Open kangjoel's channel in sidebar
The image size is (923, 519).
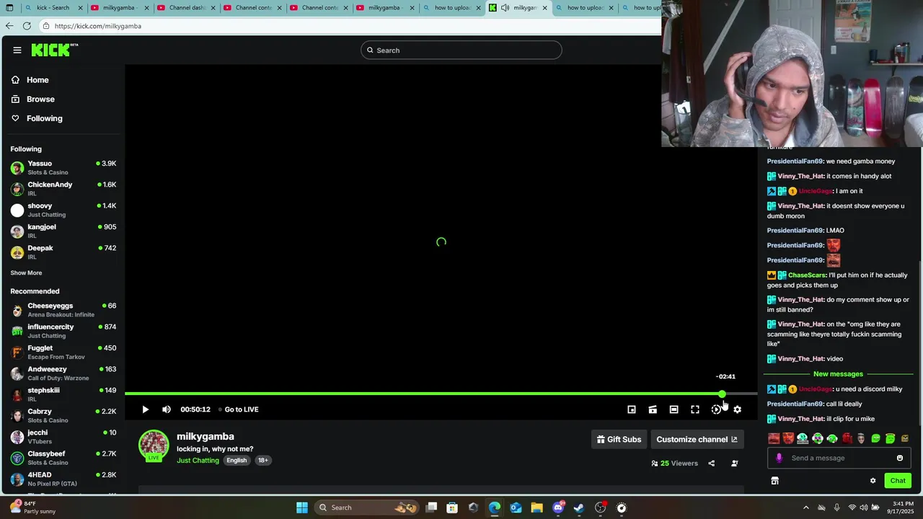pyautogui.click(x=63, y=231)
